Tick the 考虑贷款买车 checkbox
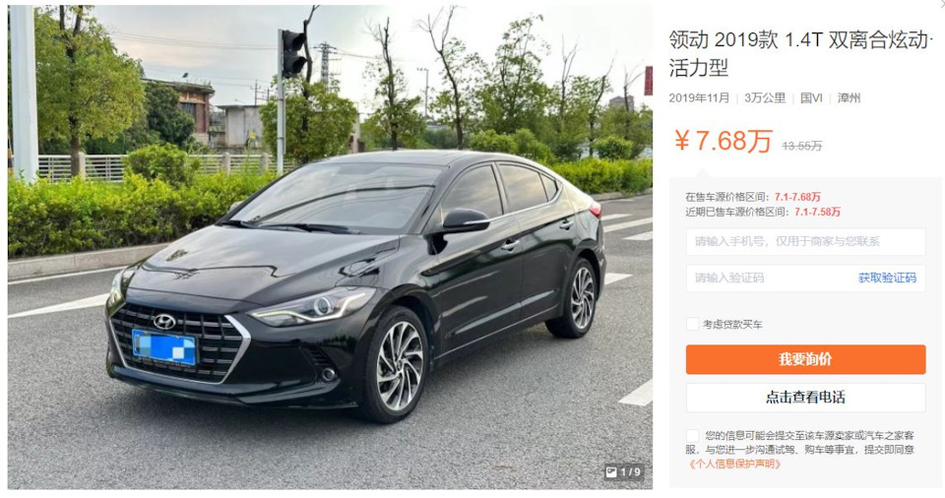The image size is (945, 498). click(x=692, y=325)
